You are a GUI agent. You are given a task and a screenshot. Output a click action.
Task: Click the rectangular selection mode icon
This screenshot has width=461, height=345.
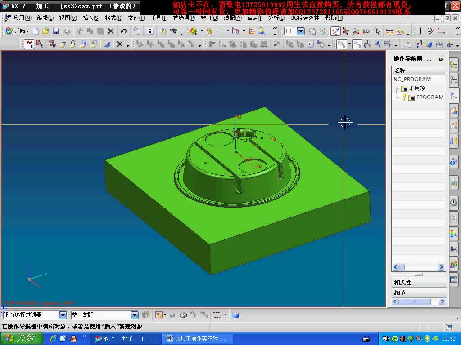[x=217, y=315]
